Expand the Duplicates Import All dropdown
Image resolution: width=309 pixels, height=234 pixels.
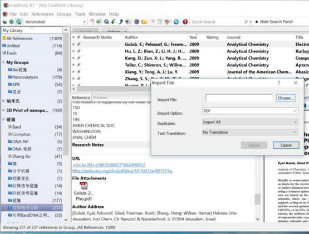click(250, 122)
